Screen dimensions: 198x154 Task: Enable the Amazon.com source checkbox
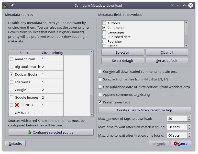click(x=12, y=59)
